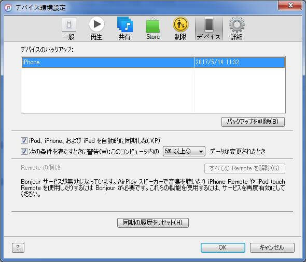Open the 一般 (General) preferences tab
The width and height of the screenshot is (306, 262).
pos(68,28)
